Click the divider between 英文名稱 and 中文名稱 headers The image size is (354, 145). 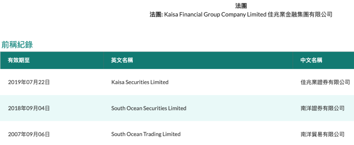[x=293, y=60]
